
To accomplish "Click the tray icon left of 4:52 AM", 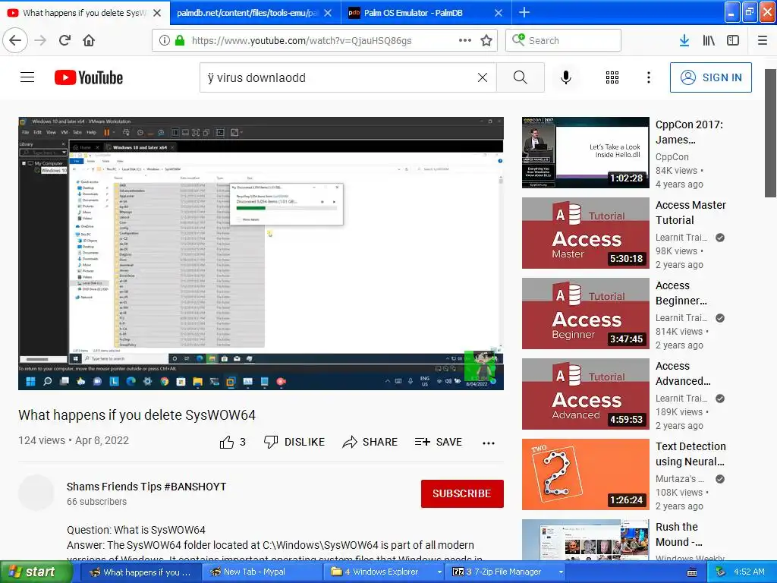I will pos(720,572).
